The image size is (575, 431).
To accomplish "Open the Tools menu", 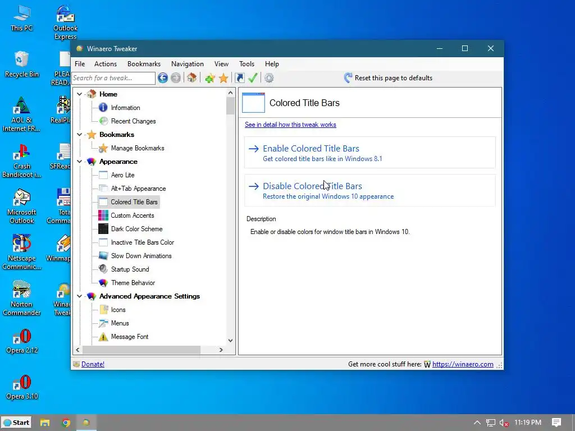I will 247,64.
